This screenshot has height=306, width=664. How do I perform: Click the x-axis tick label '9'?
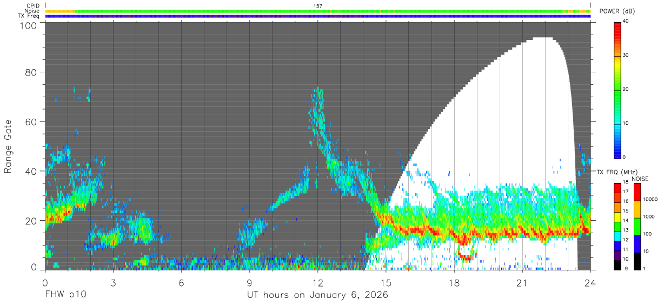(x=250, y=282)
